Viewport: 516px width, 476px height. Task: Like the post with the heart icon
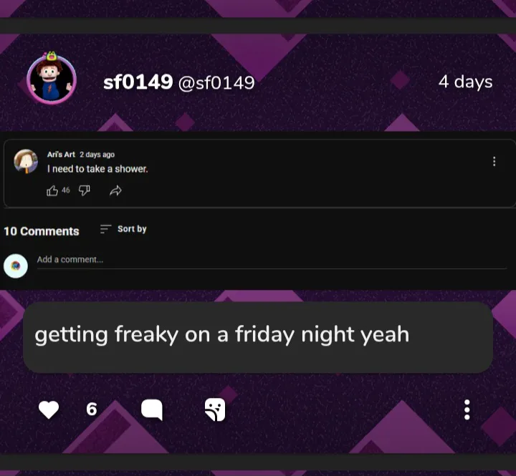[49, 409]
